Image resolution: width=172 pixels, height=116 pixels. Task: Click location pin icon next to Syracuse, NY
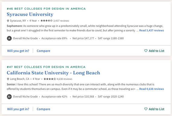coord(8,21)
